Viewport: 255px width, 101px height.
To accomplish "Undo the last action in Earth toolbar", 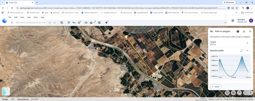I will coord(49,23).
